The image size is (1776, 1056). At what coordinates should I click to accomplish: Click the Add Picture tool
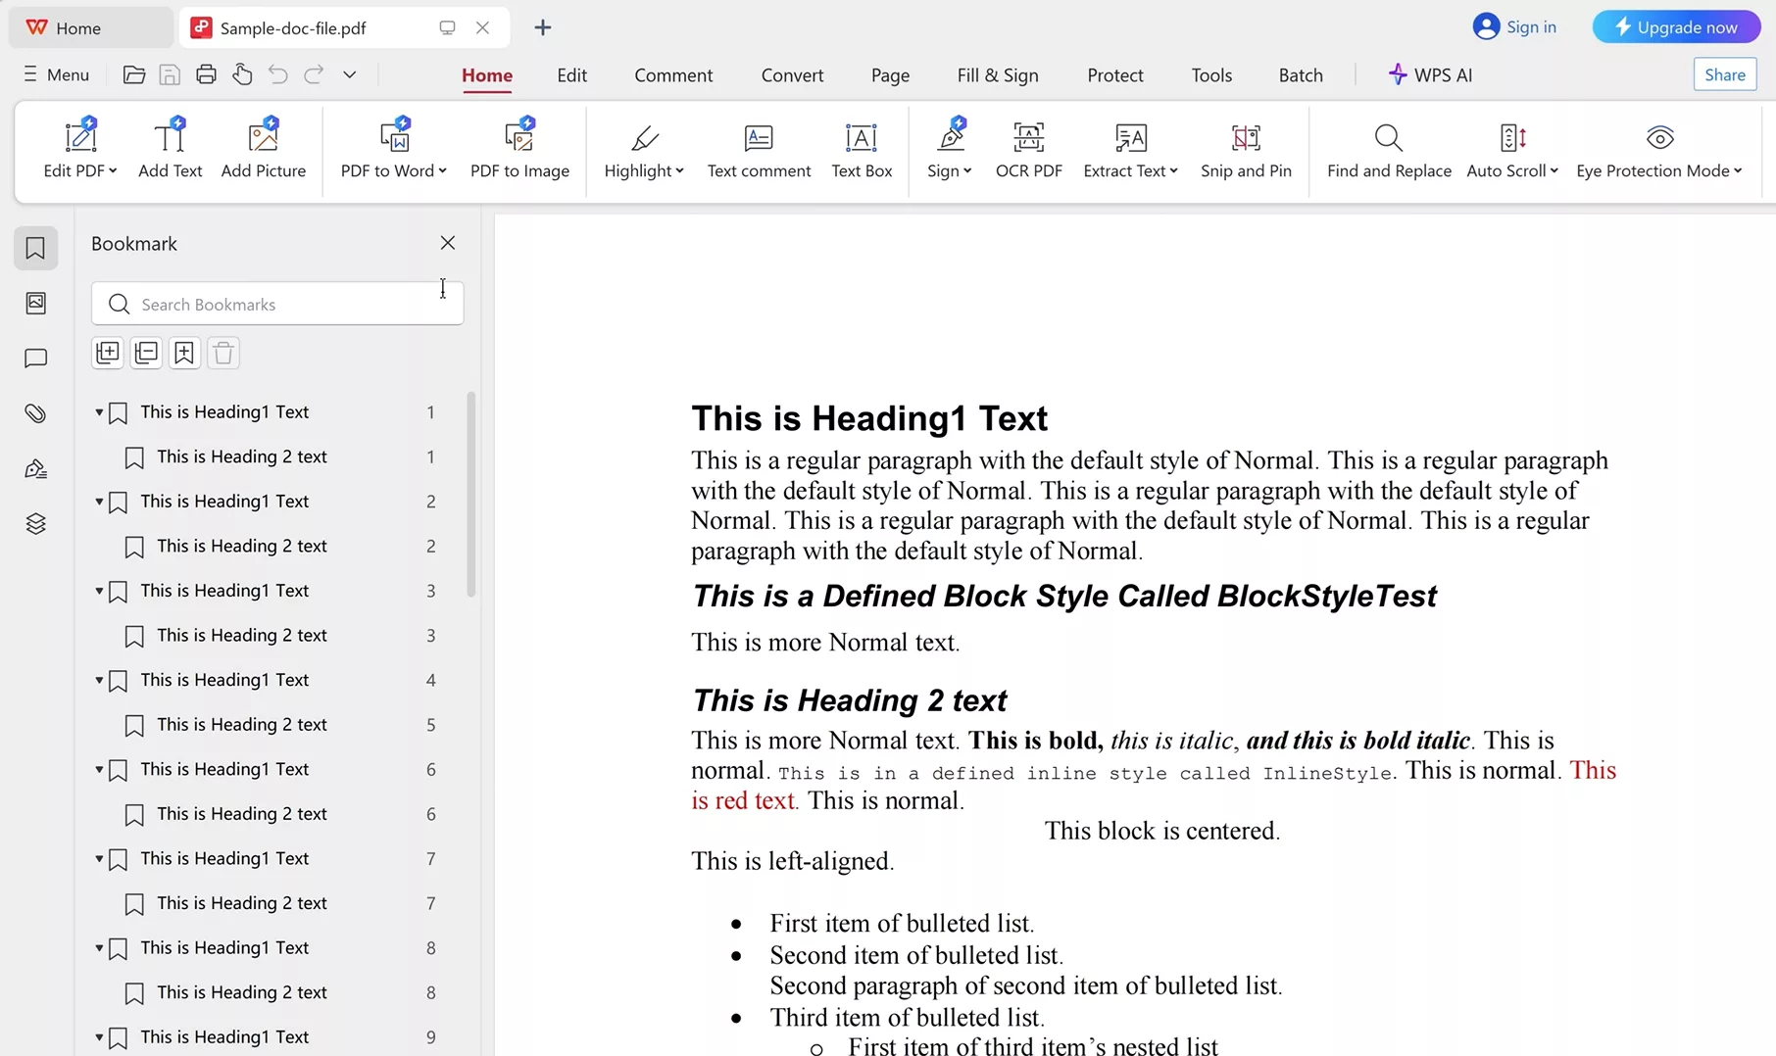263,150
